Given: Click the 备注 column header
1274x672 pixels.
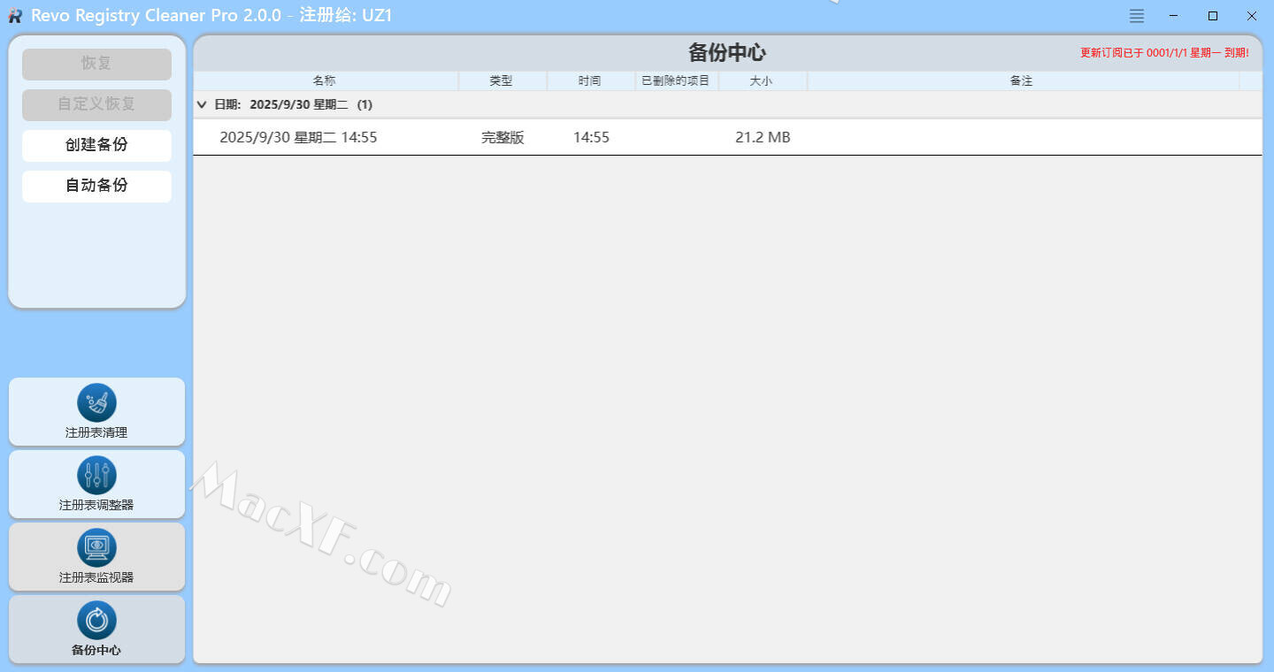Looking at the screenshot, I should coord(1021,80).
